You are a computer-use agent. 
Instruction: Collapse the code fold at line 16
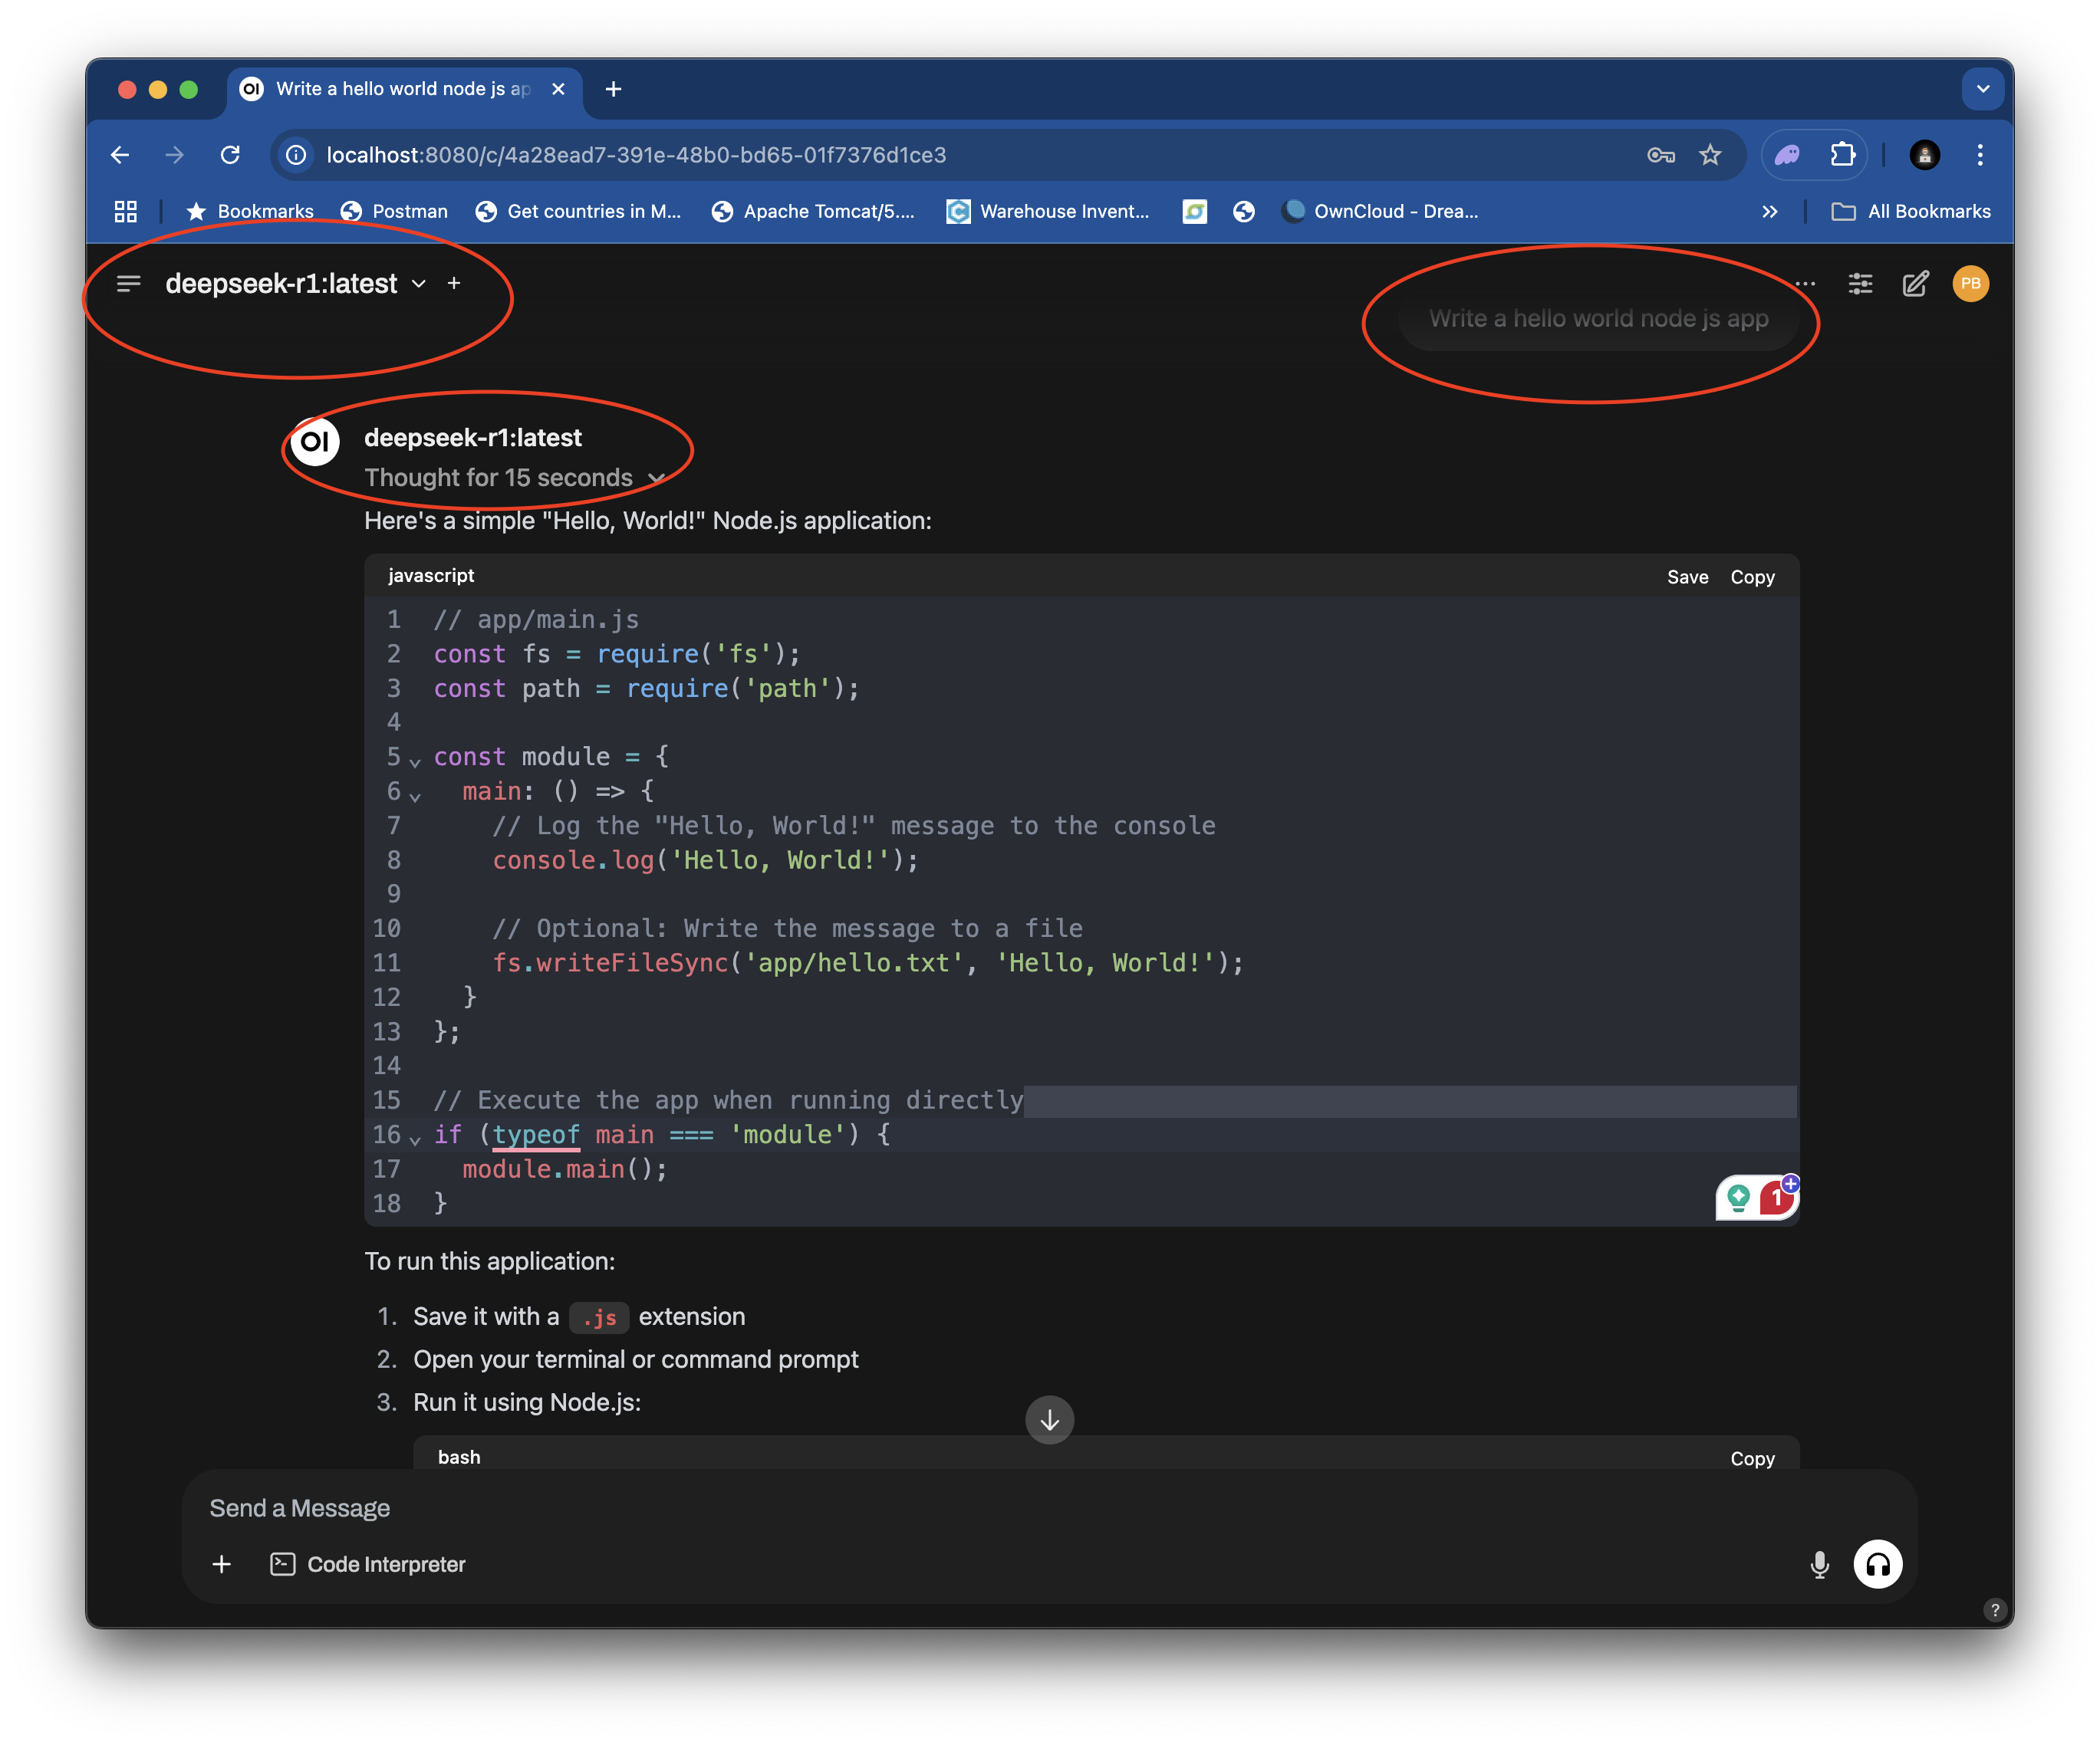[415, 1139]
